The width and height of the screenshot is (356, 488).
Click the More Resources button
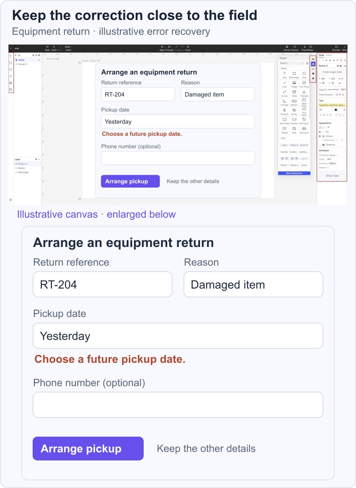[x=294, y=173]
